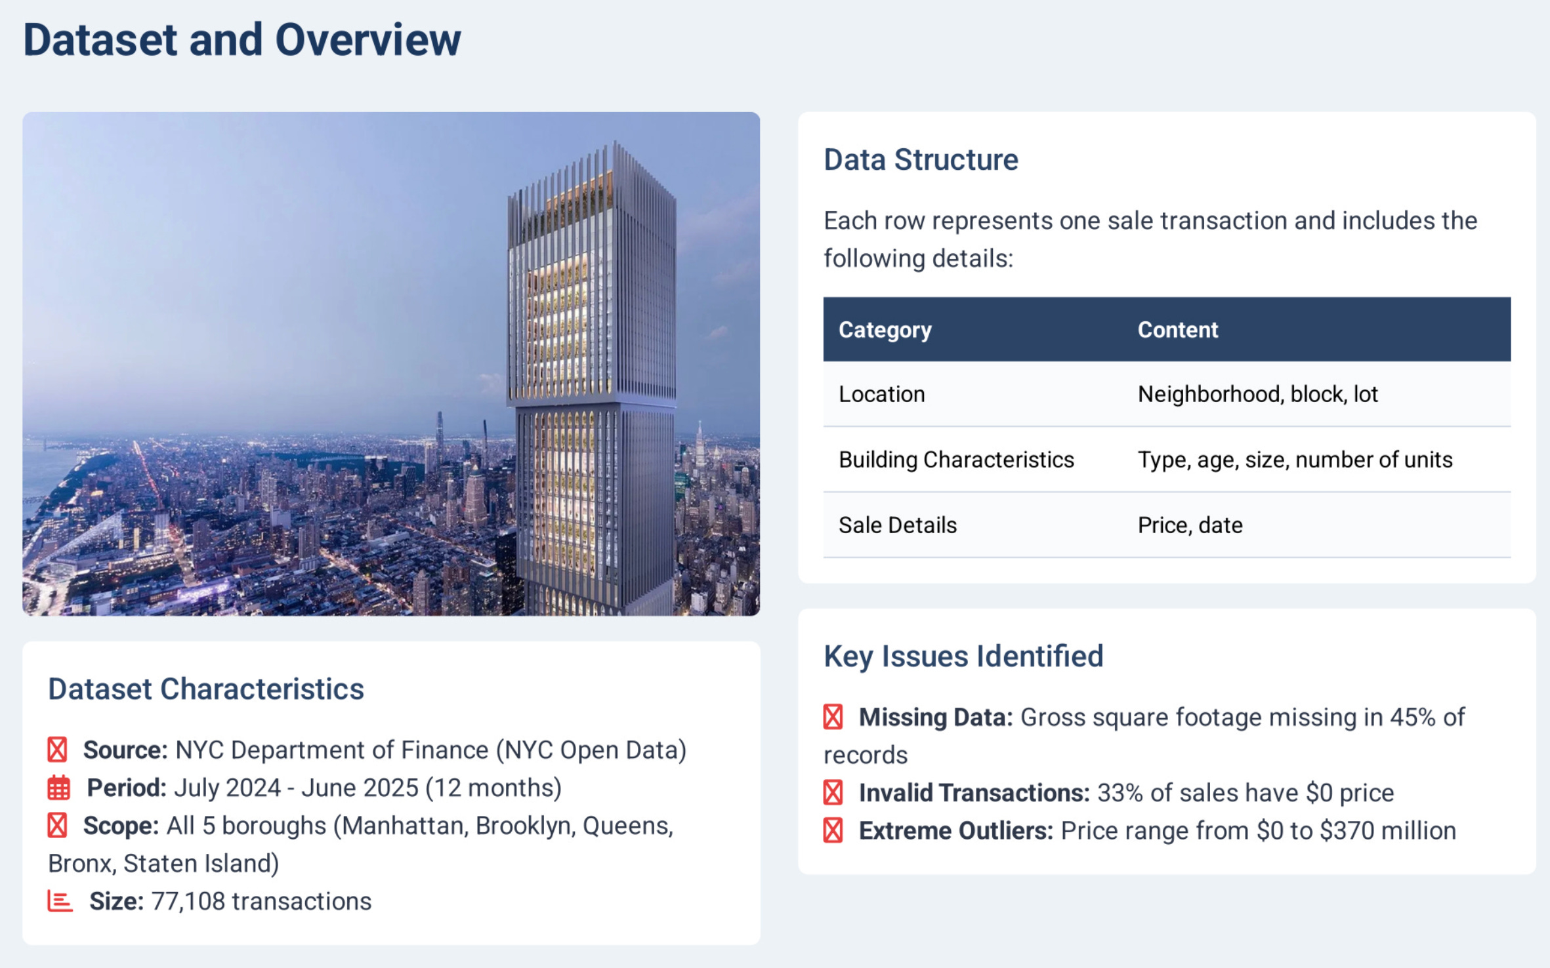The image size is (1550, 968).
Task: Click the icon beside Source label
Action: tap(57, 750)
